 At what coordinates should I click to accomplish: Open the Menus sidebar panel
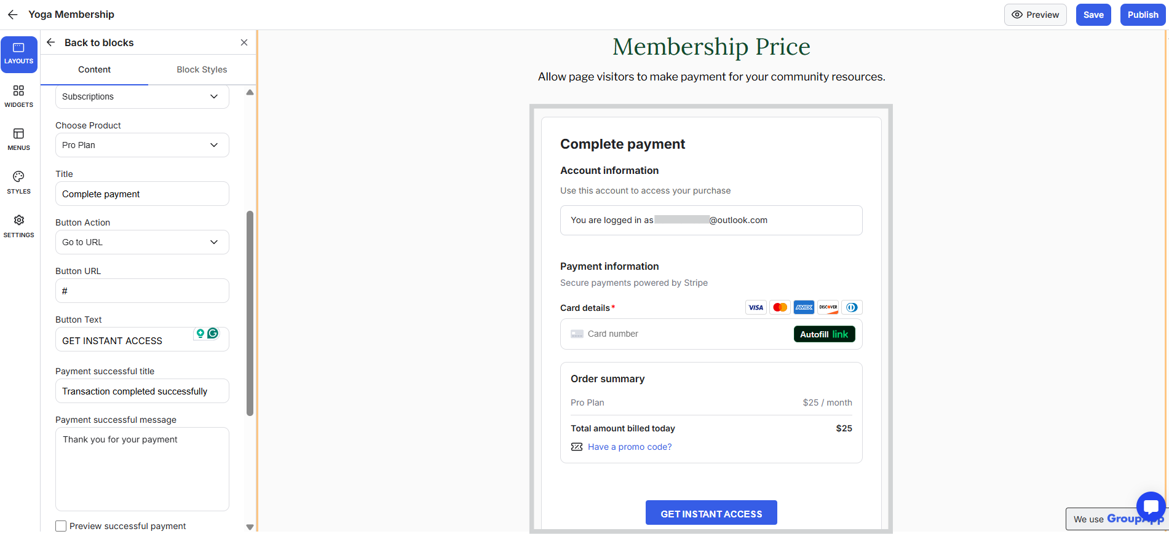(18, 139)
